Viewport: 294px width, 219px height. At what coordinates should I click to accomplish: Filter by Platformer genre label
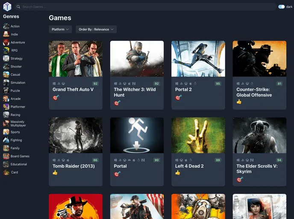tap(18, 107)
